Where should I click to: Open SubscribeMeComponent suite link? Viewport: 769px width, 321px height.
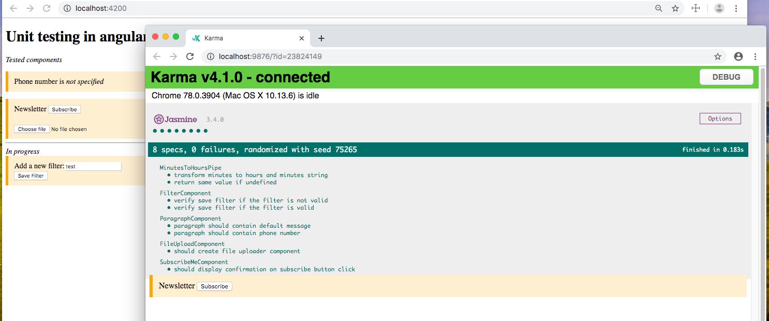pyautogui.click(x=194, y=262)
